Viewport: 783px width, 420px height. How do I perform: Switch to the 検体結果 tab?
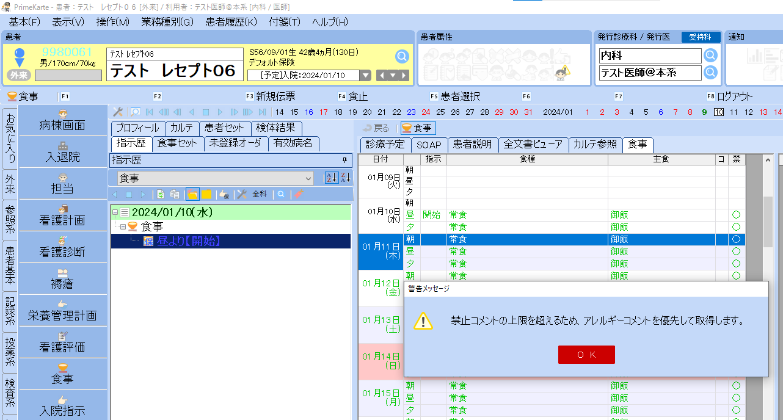coord(276,128)
